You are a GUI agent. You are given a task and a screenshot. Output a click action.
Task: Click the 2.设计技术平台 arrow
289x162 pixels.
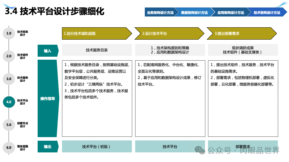pyautogui.click(x=169, y=33)
